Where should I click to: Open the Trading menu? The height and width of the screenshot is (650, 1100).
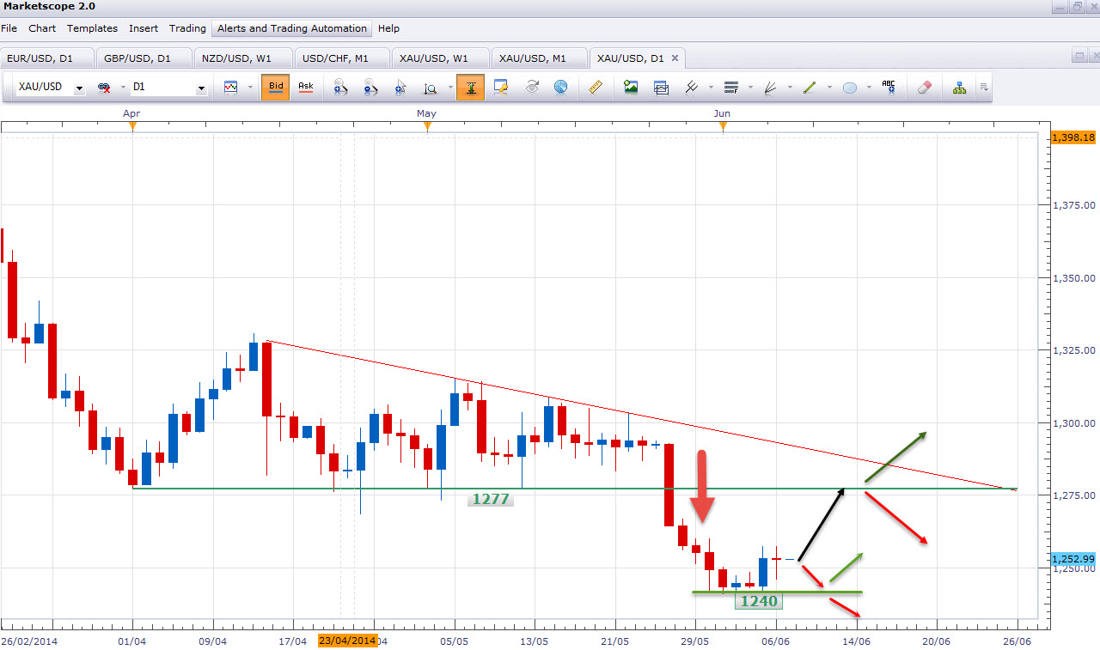click(x=187, y=28)
